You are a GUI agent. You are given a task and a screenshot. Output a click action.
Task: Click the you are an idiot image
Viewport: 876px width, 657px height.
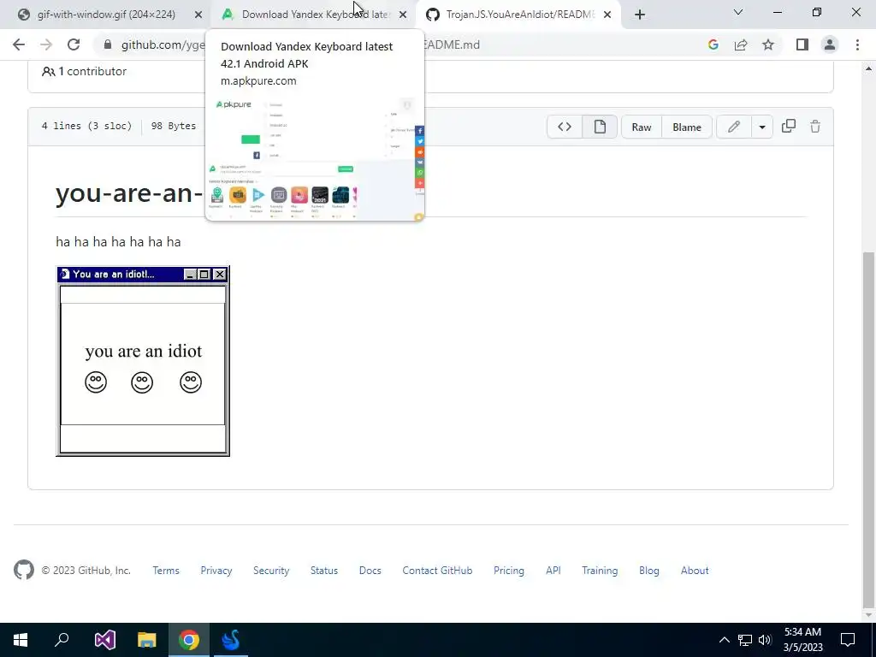pyautogui.click(x=143, y=361)
